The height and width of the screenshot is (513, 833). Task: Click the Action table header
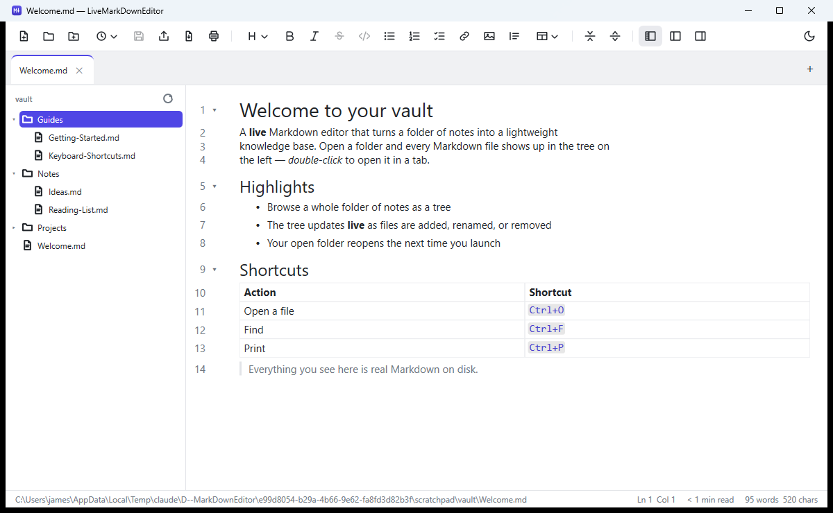(x=382, y=293)
